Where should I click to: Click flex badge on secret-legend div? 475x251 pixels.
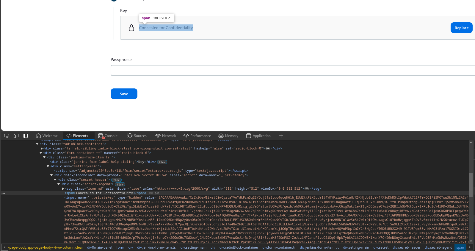click(x=120, y=184)
